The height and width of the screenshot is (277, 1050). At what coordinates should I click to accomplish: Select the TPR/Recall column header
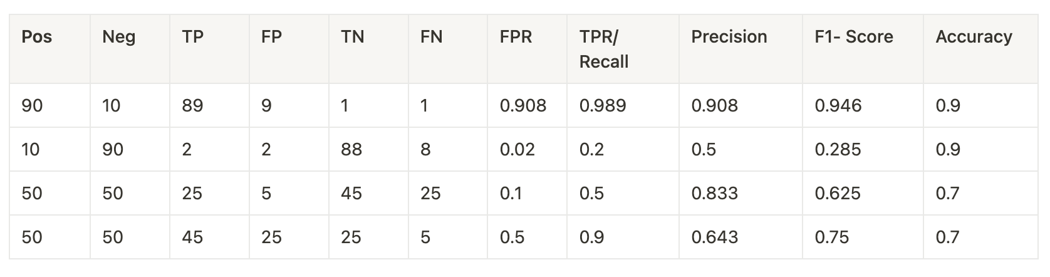coord(603,49)
